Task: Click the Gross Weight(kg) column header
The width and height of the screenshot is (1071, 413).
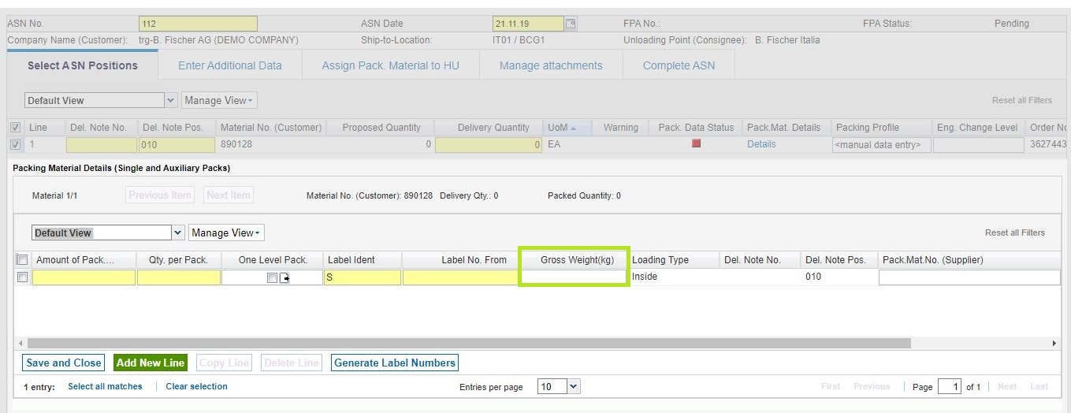Action: [x=577, y=259]
